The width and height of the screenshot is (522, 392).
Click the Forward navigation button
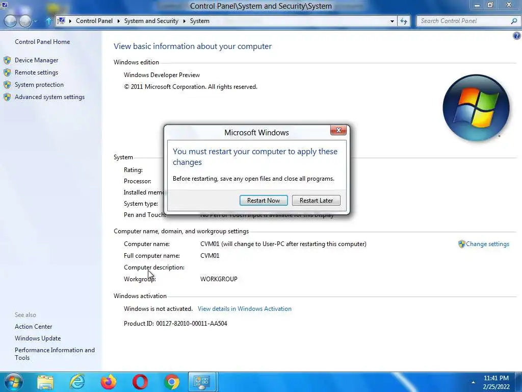point(25,21)
